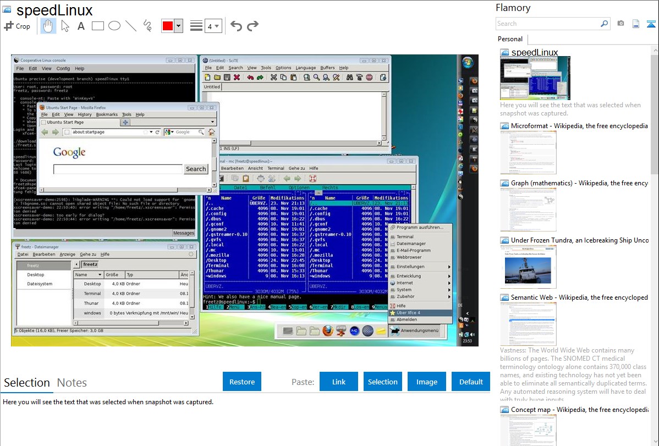
Task: Click the document page icon in Flamory panel
Action: click(636, 24)
